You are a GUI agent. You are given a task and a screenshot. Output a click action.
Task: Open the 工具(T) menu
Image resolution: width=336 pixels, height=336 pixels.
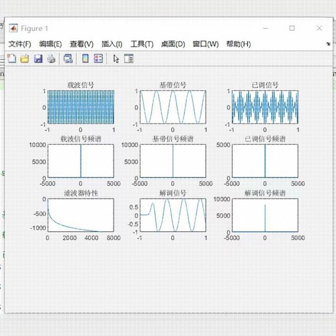tap(142, 44)
